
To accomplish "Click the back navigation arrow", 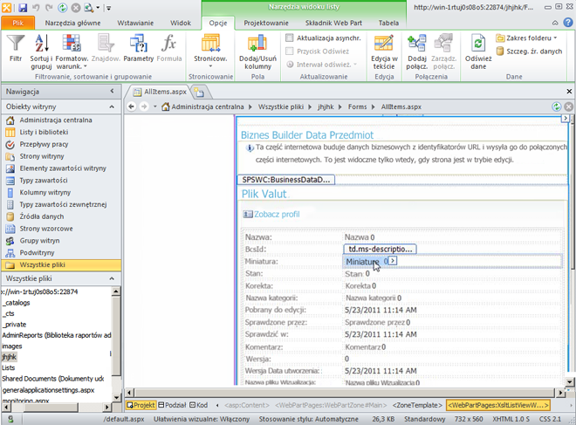I will pyautogui.click(x=132, y=106).
